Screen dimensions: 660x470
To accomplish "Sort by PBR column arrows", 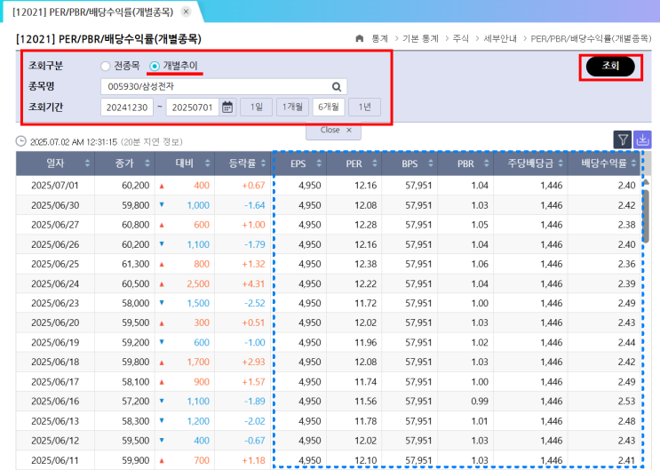I will [x=487, y=163].
